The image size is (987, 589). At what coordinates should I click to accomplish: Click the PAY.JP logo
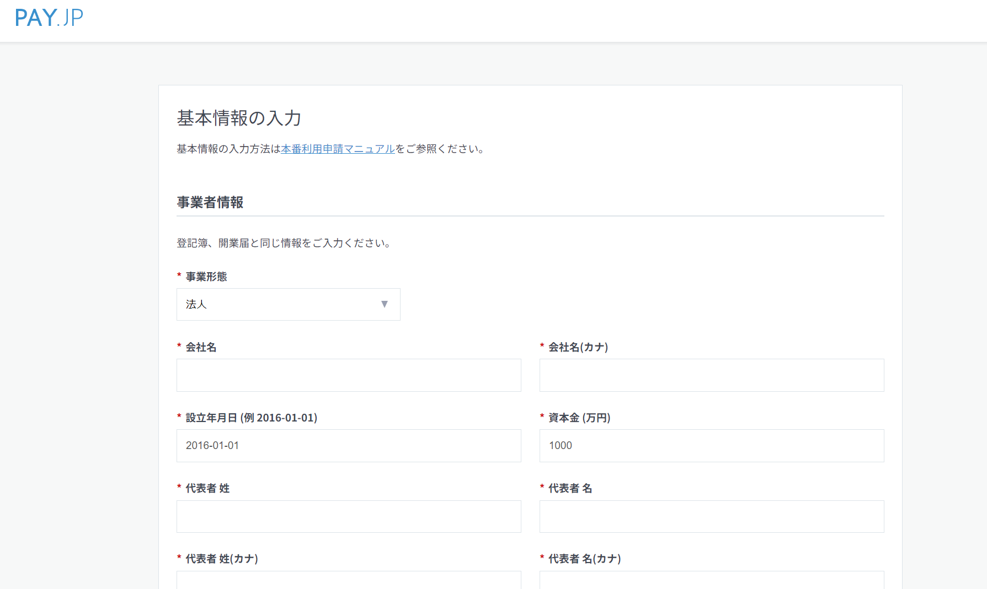tap(49, 18)
